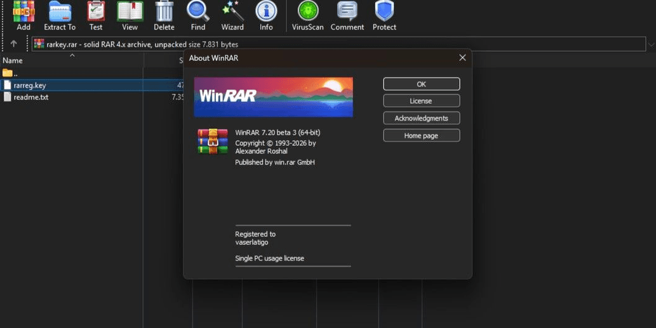Screen dimensions: 656x328
Task: Click the Info toolbar icon
Action: click(266, 14)
